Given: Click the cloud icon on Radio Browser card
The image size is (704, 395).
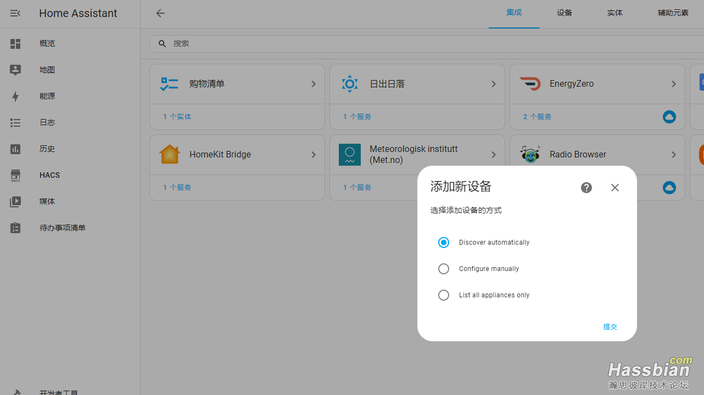Looking at the screenshot, I should click(x=669, y=188).
